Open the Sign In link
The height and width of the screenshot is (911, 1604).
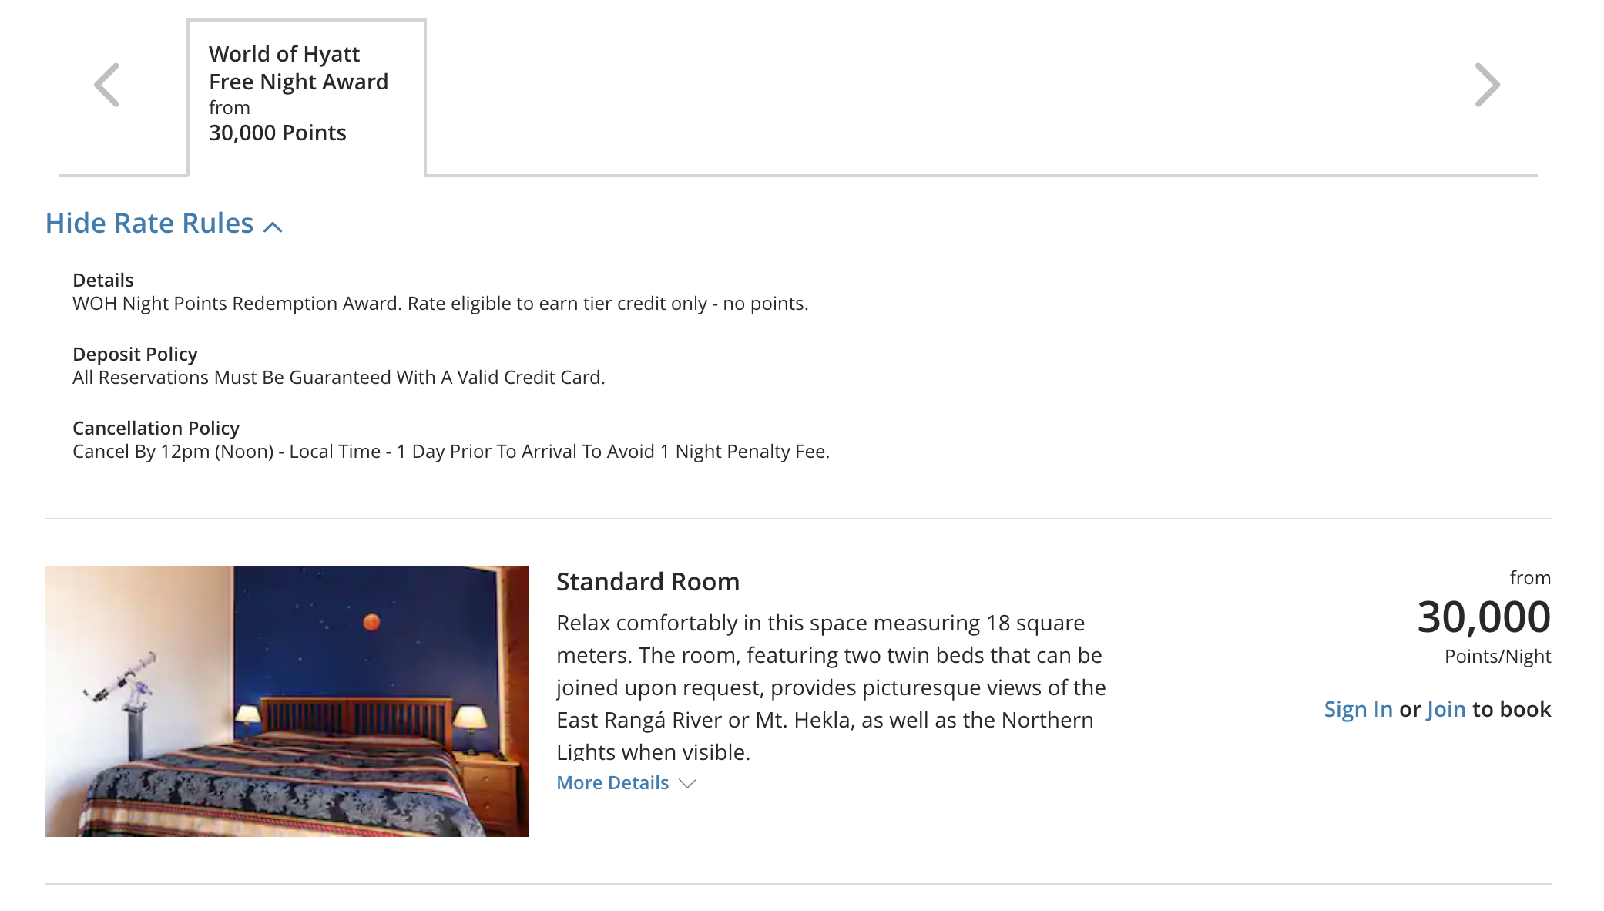tap(1358, 709)
